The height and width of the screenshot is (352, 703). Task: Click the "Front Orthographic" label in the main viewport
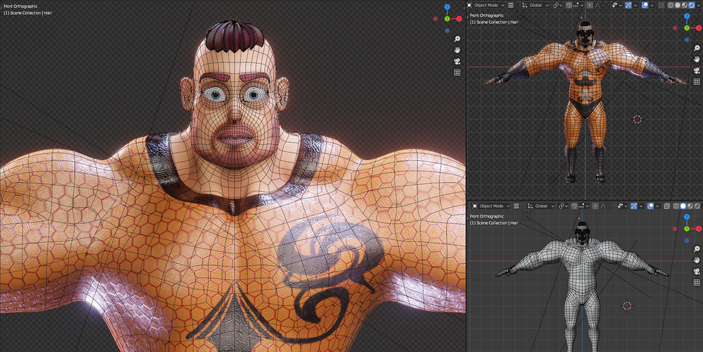tap(20, 6)
